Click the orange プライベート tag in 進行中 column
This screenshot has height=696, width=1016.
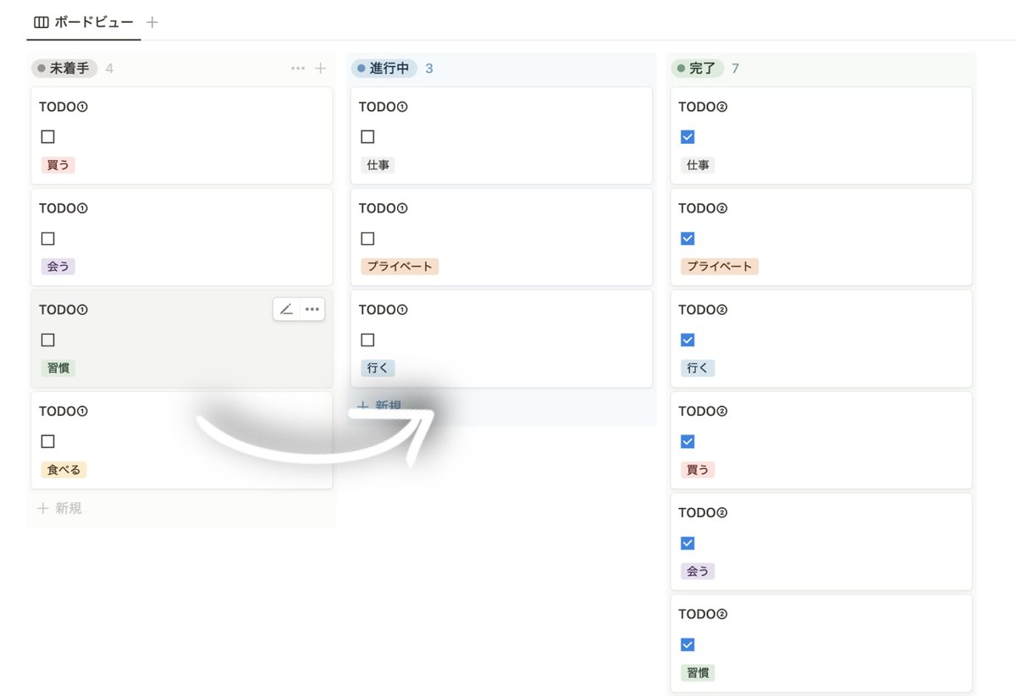pos(400,267)
